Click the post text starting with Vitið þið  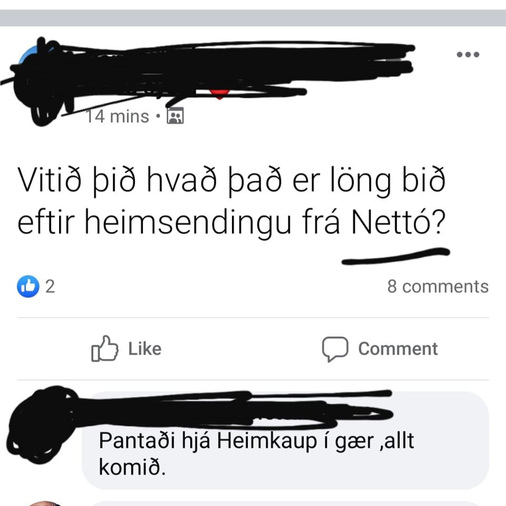click(231, 200)
